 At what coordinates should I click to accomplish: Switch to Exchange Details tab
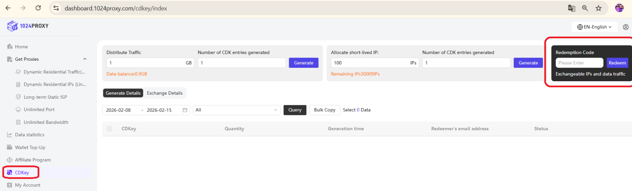click(x=165, y=93)
